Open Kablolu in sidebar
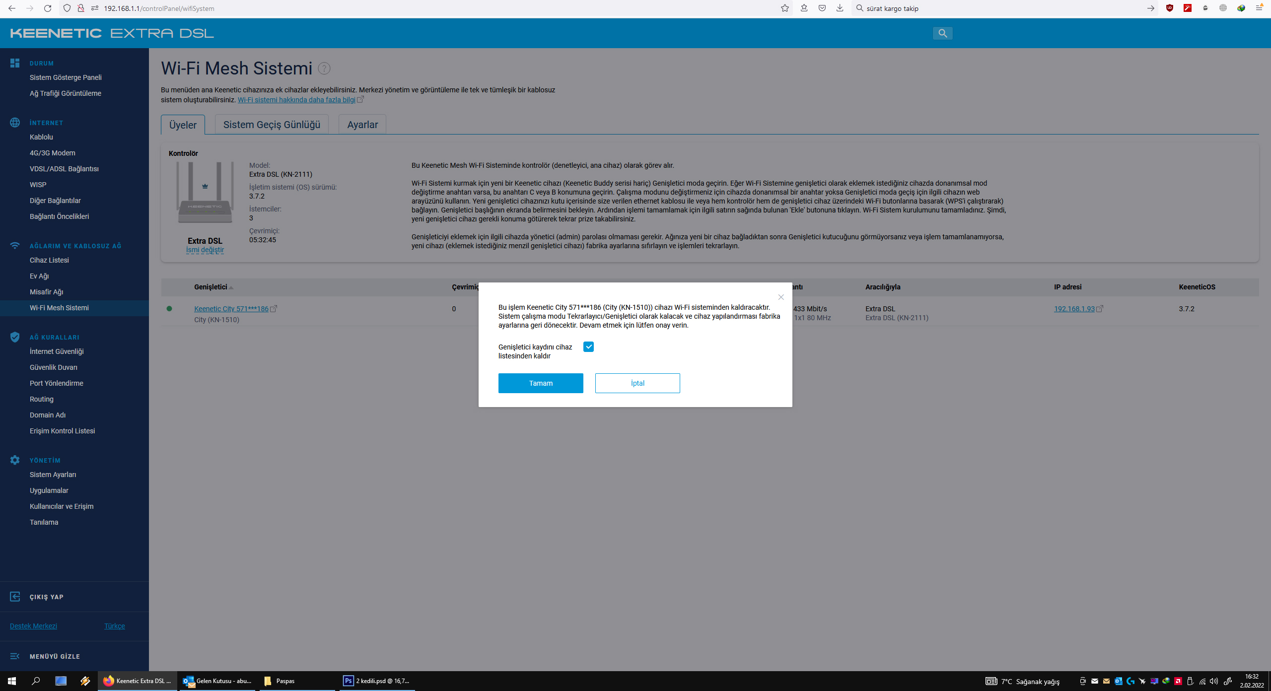Image resolution: width=1271 pixels, height=691 pixels. point(41,137)
